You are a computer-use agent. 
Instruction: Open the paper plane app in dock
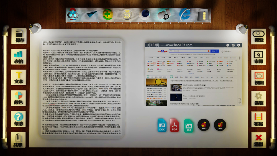click(91, 14)
